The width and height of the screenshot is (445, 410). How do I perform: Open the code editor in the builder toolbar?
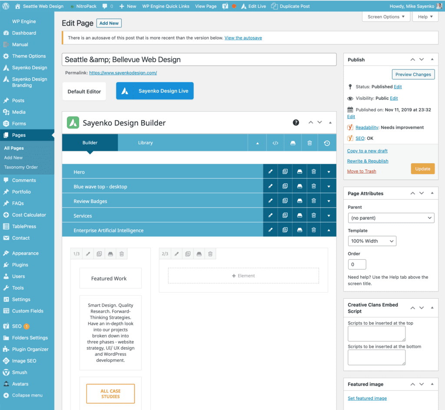pyautogui.click(x=276, y=142)
